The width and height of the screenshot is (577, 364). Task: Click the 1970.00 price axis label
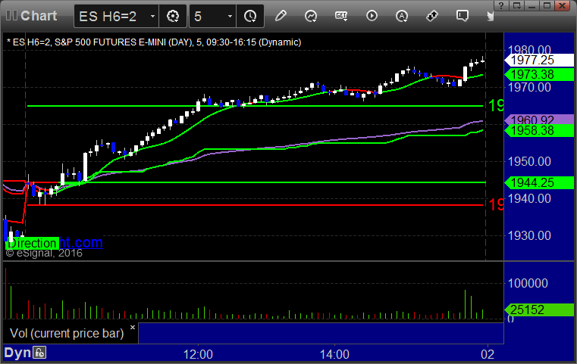point(529,88)
